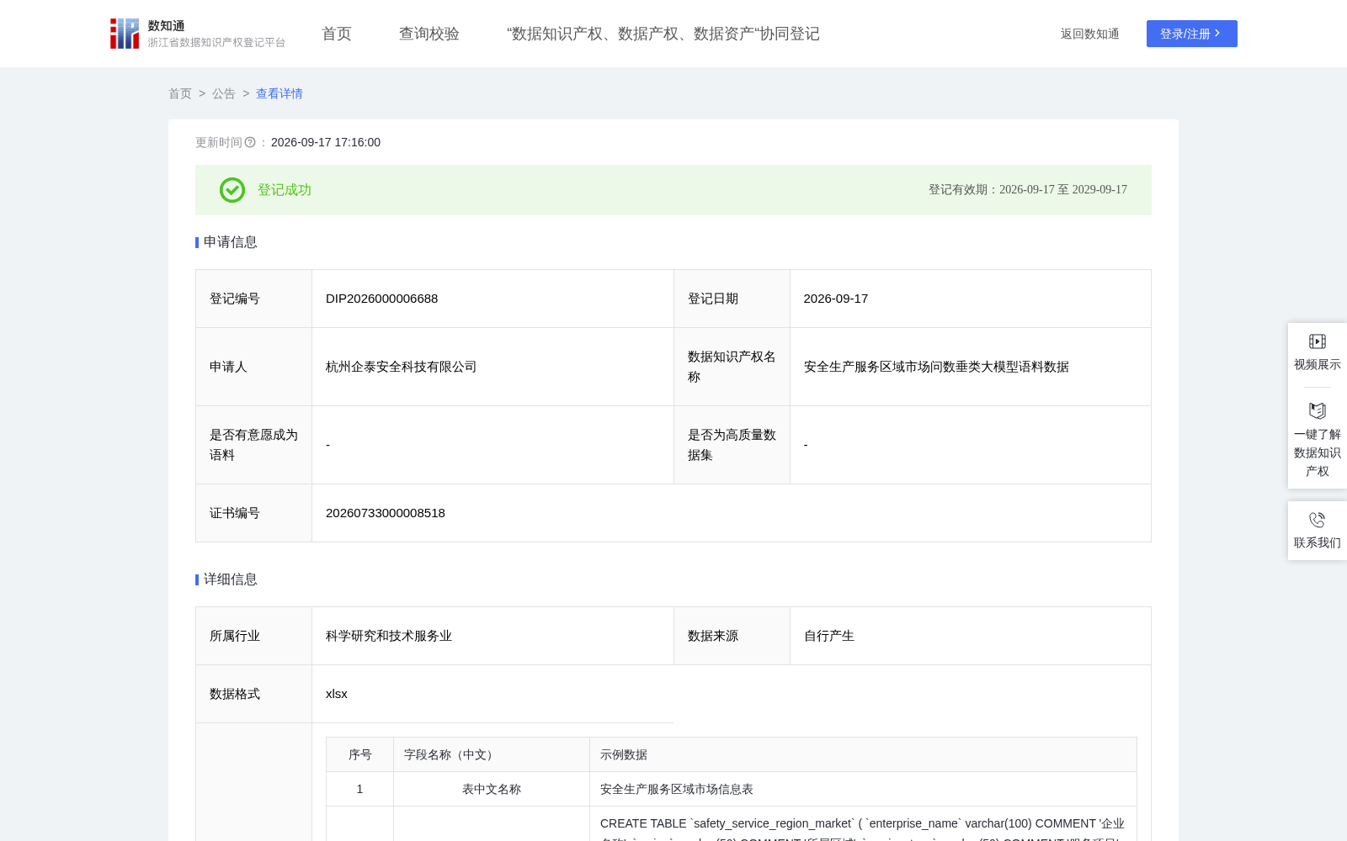Image resolution: width=1347 pixels, height=841 pixels.
Task: Click industry value 科学研究和技术服务业
Action: point(389,636)
